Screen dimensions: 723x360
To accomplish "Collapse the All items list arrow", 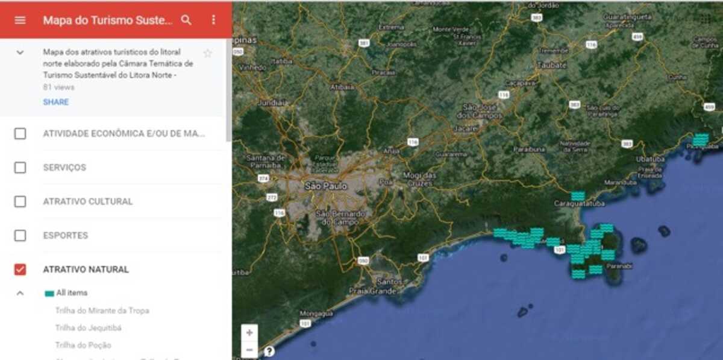I will pyautogui.click(x=20, y=293).
